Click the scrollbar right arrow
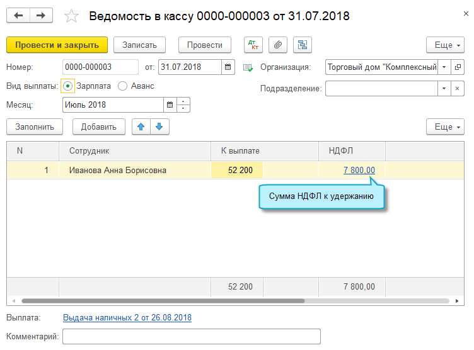Image resolution: width=474 pixels, height=350 pixels. pyautogui.click(x=457, y=301)
